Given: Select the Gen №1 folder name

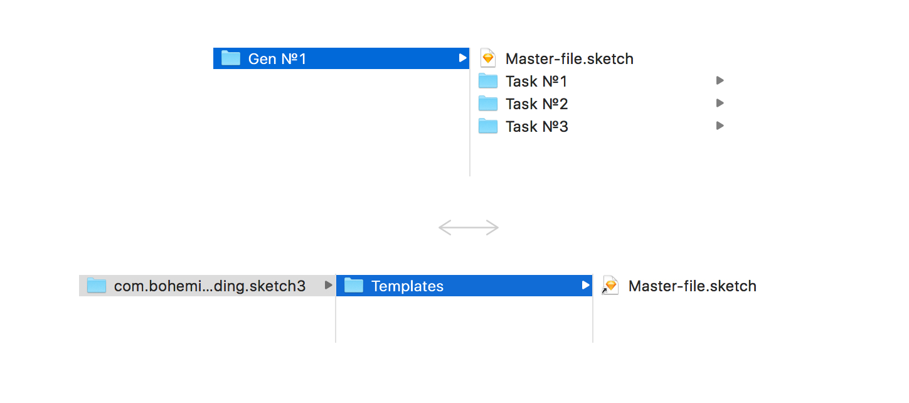Looking at the screenshot, I should (x=277, y=59).
